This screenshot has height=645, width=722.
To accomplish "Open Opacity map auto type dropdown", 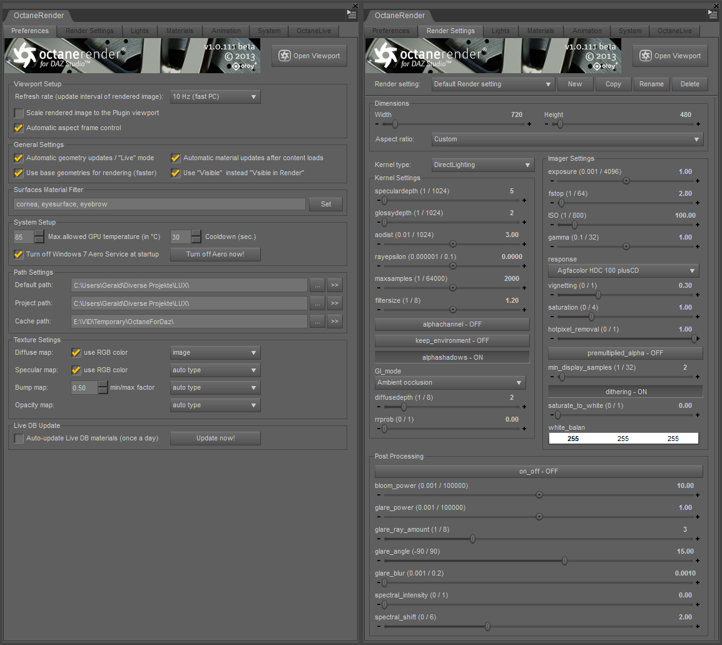I will click(215, 405).
